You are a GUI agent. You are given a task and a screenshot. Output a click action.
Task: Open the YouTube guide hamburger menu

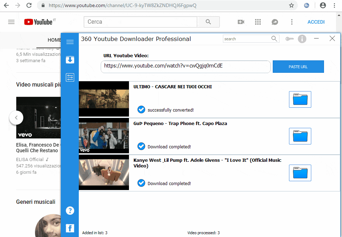tap(11, 22)
